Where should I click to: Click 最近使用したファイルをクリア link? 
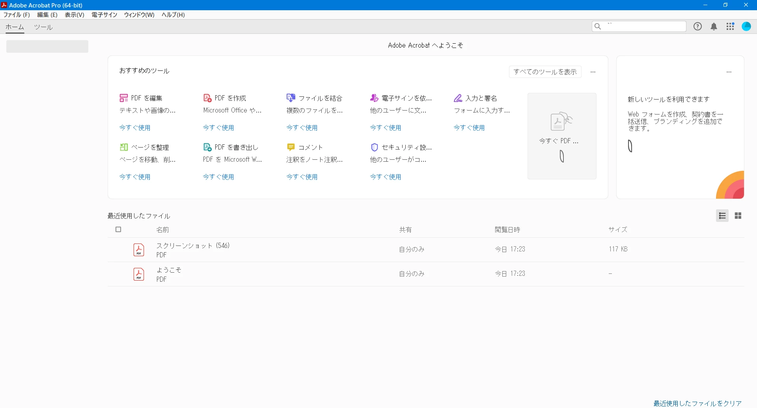[x=697, y=404]
